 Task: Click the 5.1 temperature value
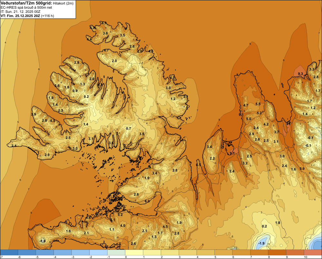pos(113,220)
